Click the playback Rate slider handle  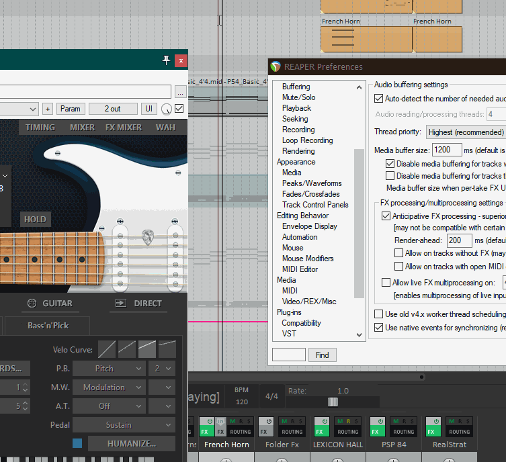point(333,402)
